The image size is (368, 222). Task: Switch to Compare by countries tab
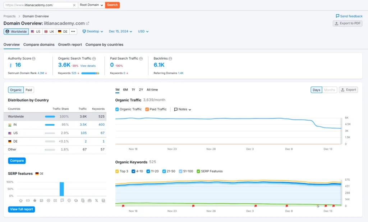pos(104,45)
